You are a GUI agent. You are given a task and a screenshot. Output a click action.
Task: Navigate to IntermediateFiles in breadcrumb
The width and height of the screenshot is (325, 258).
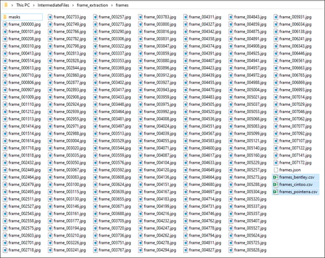(x=53, y=5)
